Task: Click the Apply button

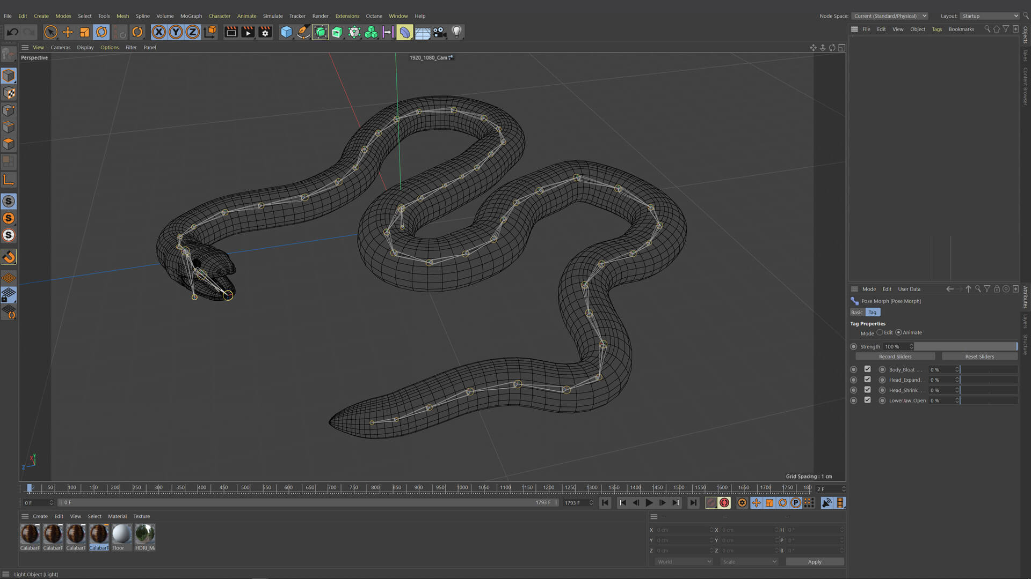Action: [x=814, y=562]
